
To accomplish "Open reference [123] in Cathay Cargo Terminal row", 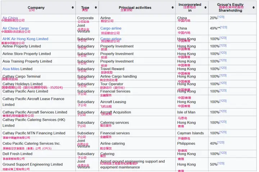I will [223, 75].
